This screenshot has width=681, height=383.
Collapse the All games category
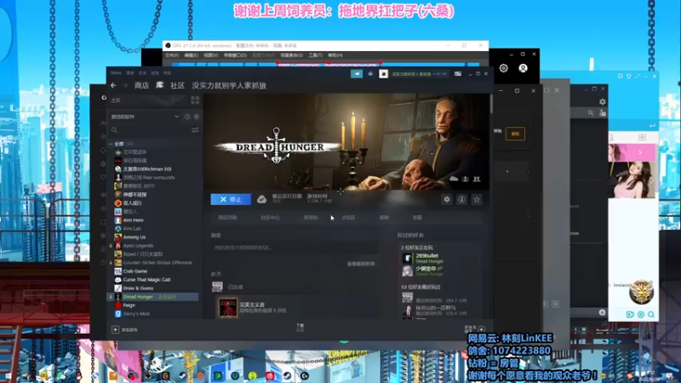[x=112, y=144]
